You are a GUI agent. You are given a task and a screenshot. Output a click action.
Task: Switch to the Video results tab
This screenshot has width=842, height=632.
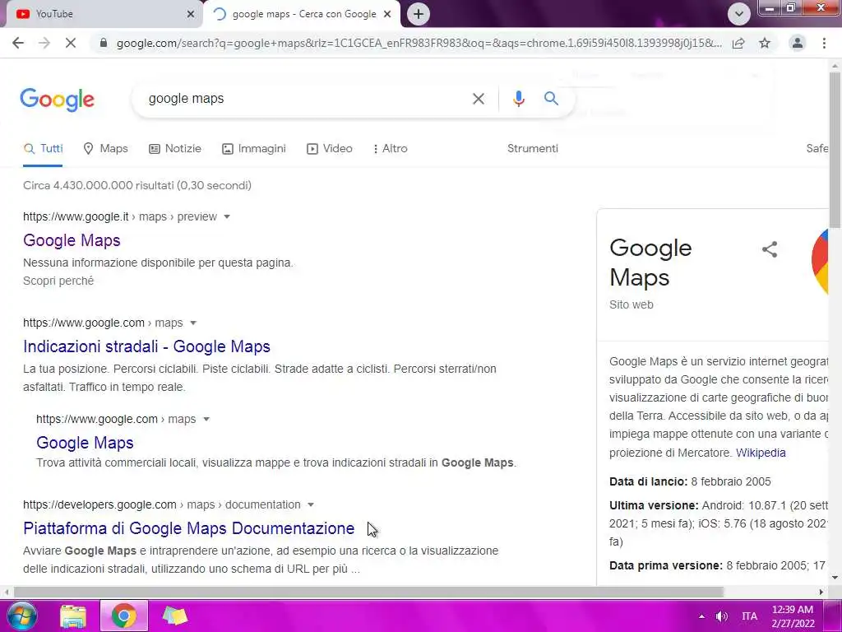point(329,149)
